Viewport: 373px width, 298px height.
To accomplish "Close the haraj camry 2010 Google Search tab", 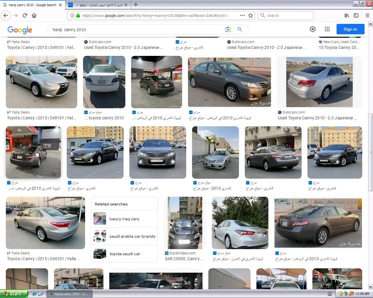I will tap(60, 5).
